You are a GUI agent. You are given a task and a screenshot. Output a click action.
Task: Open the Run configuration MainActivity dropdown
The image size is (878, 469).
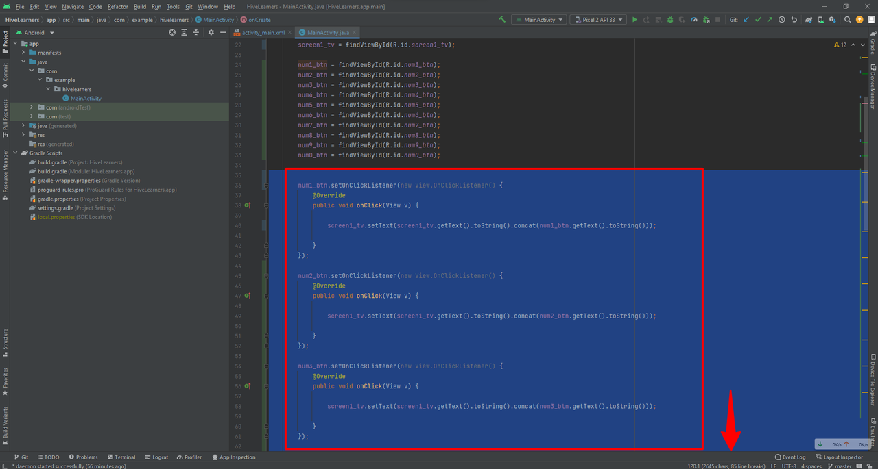point(538,20)
